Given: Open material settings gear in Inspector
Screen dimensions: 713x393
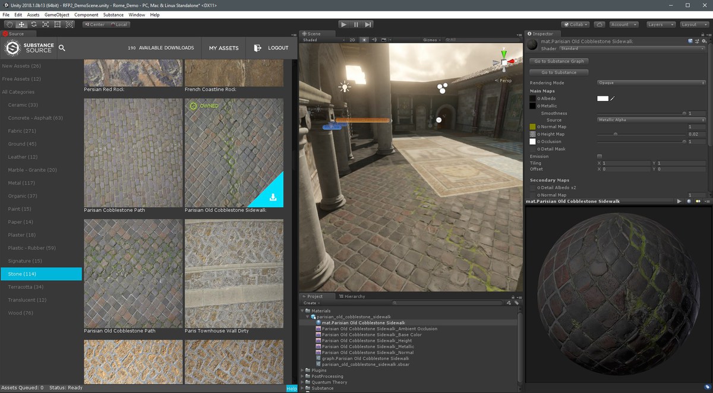Looking at the screenshot, I should (704, 41).
